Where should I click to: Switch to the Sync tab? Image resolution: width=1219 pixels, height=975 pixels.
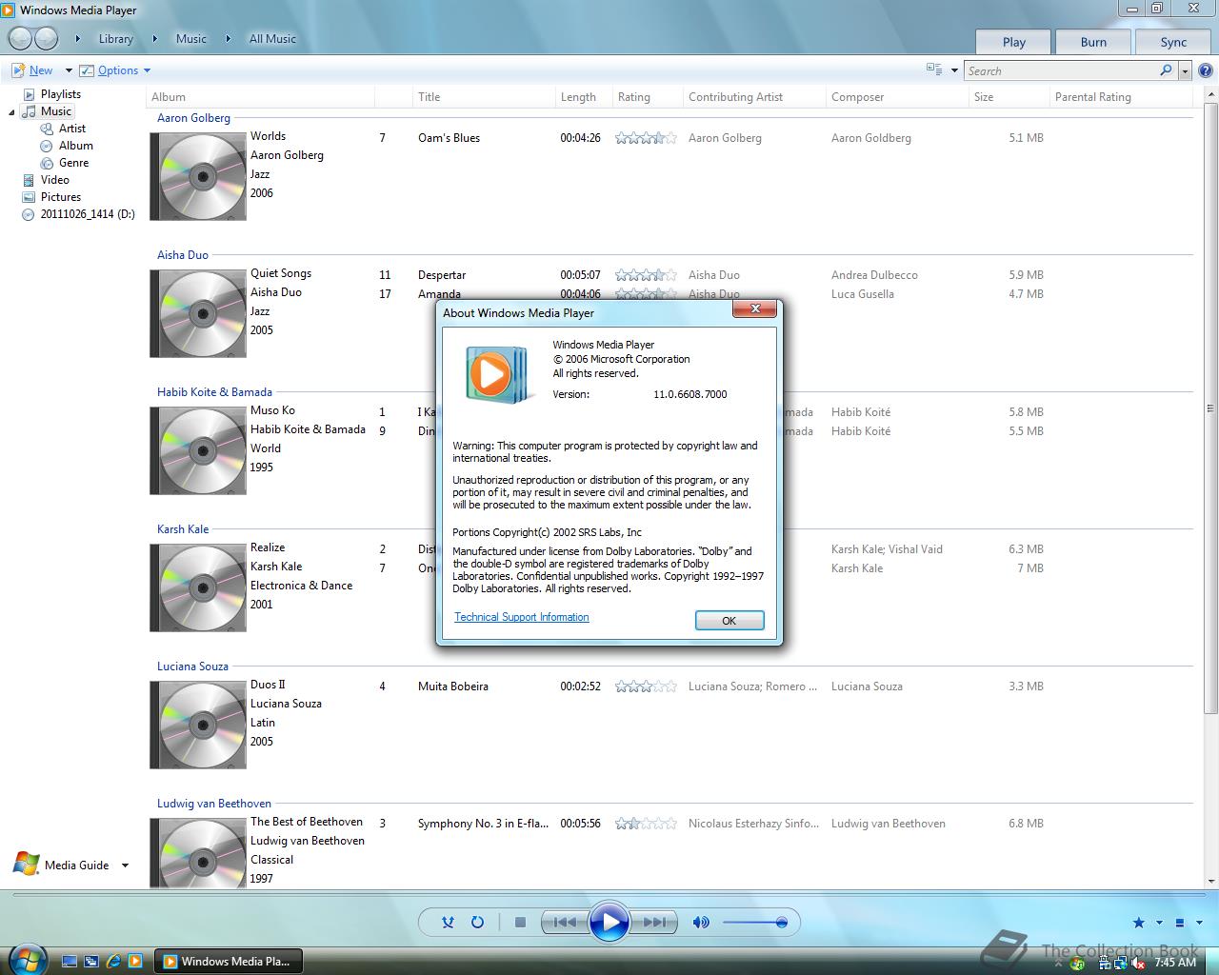click(x=1173, y=42)
